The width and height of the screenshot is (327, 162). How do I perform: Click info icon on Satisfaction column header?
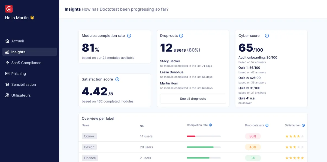(303, 125)
